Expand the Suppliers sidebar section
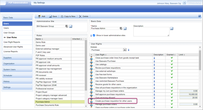The height and width of the screenshot is (110, 203). tap(17, 58)
